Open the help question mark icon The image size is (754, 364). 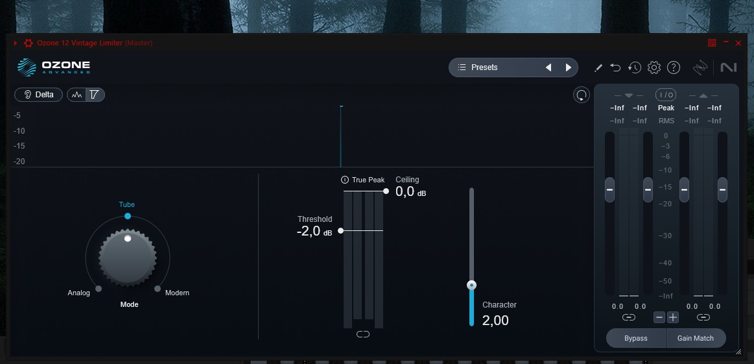[x=674, y=67]
